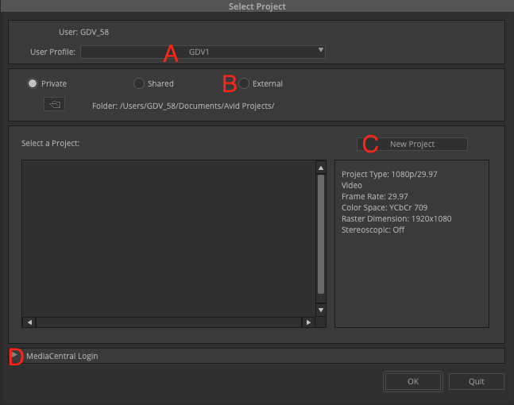Click the Project Type info panel
Viewport: 514px width, 405px height.
pyautogui.click(x=412, y=244)
